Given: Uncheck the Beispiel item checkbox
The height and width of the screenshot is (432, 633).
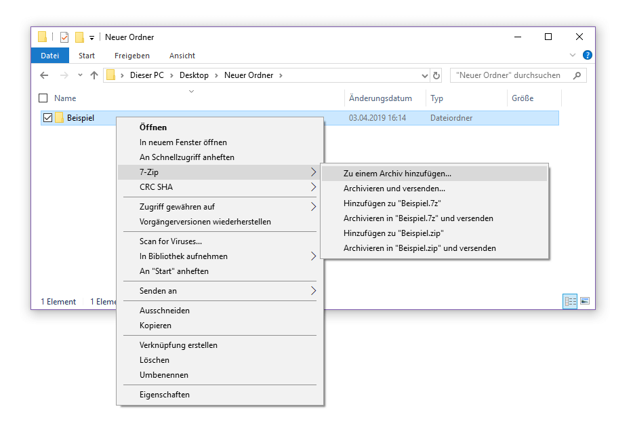Looking at the screenshot, I should pyautogui.click(x=47, y=117).
